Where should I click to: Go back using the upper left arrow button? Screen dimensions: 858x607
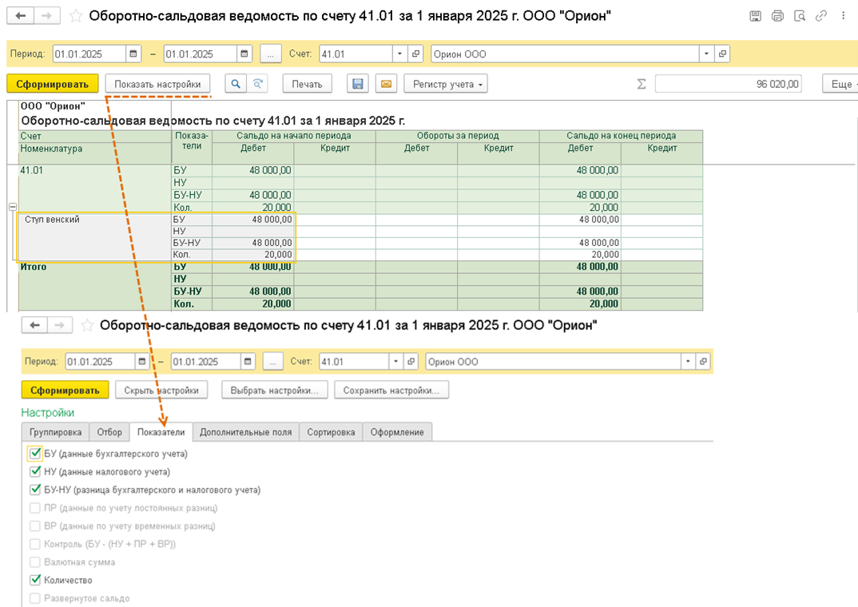pyautogui.click(x=21, y=16)
